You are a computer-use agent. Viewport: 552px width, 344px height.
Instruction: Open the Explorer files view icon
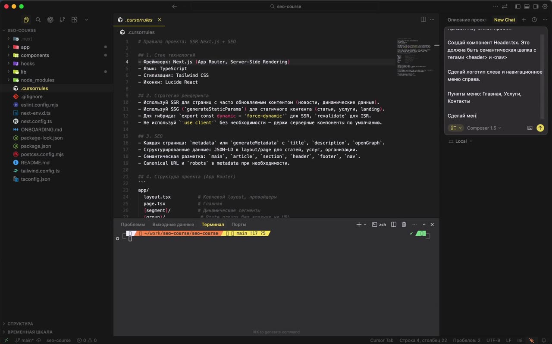[x=26, y=20]
